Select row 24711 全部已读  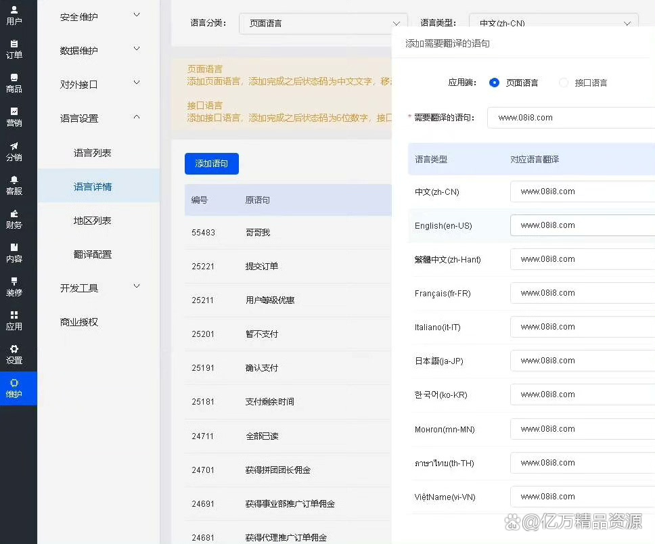point(288,436)
